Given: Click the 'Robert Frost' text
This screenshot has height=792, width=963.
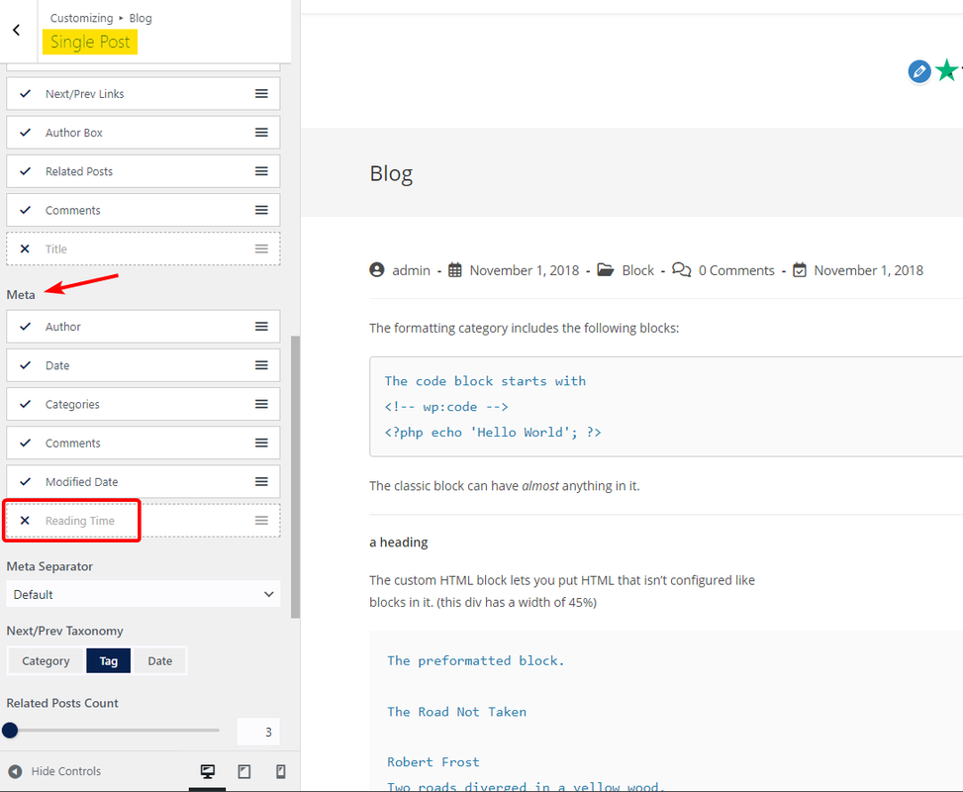Looking at the screenshot, I should [433, 762].
